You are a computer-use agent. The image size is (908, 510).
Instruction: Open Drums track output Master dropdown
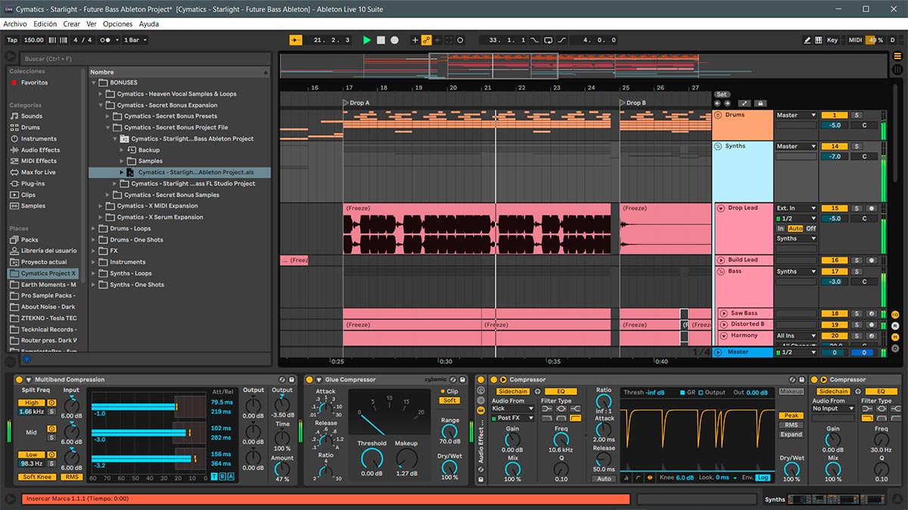[796, 115]
